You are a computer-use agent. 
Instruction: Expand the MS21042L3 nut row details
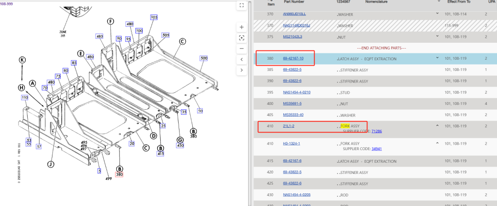click(437, 36)
